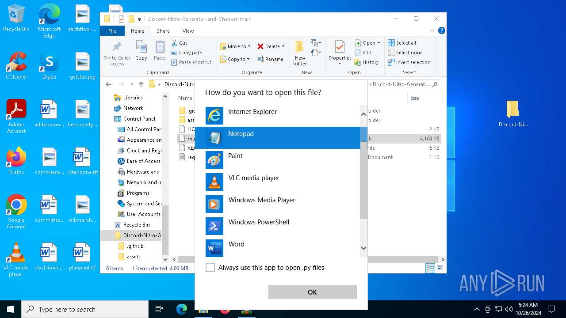The height and width of the screenshot is (318, 566).
Task: Open Discord-Ni... folder on desktop
Action: [x=513, y=114]
